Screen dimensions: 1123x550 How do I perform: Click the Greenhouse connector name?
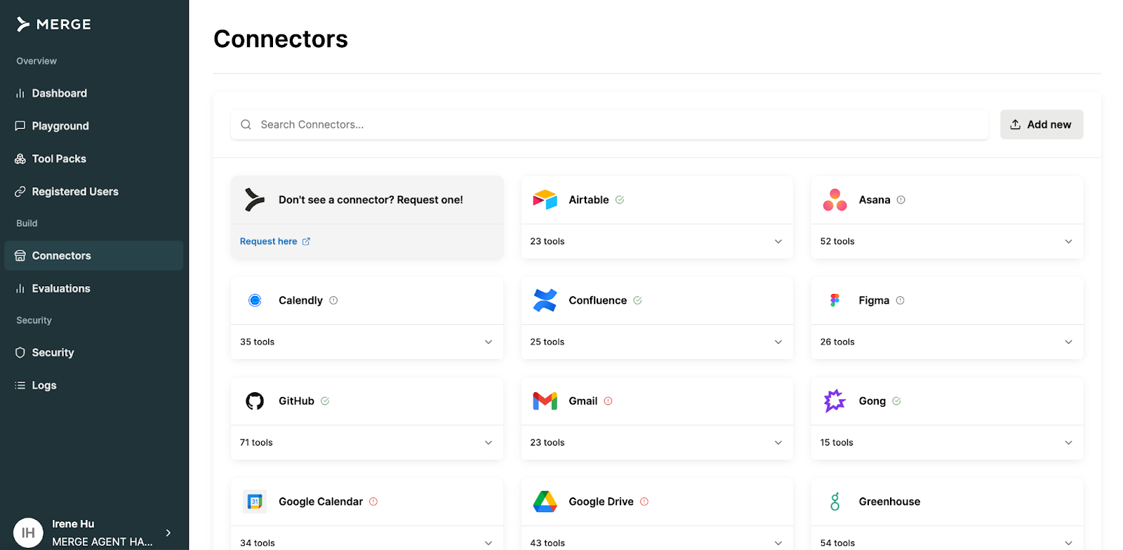889,502
